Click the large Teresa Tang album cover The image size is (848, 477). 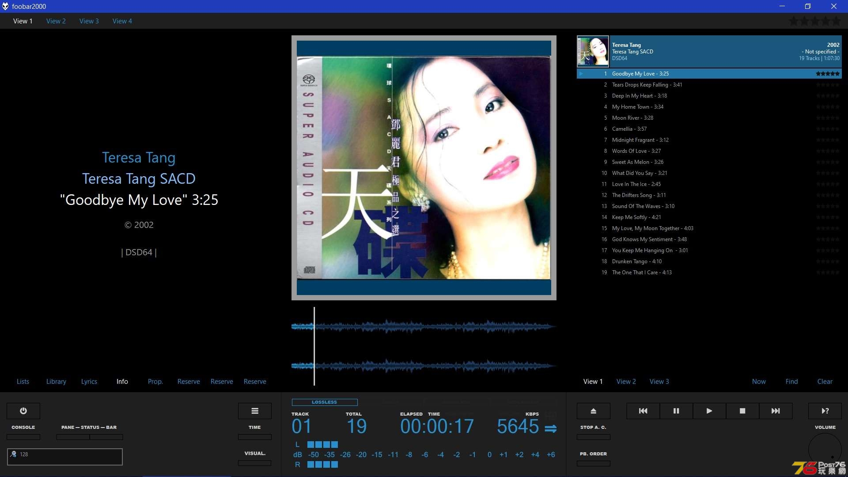[424, 168]
